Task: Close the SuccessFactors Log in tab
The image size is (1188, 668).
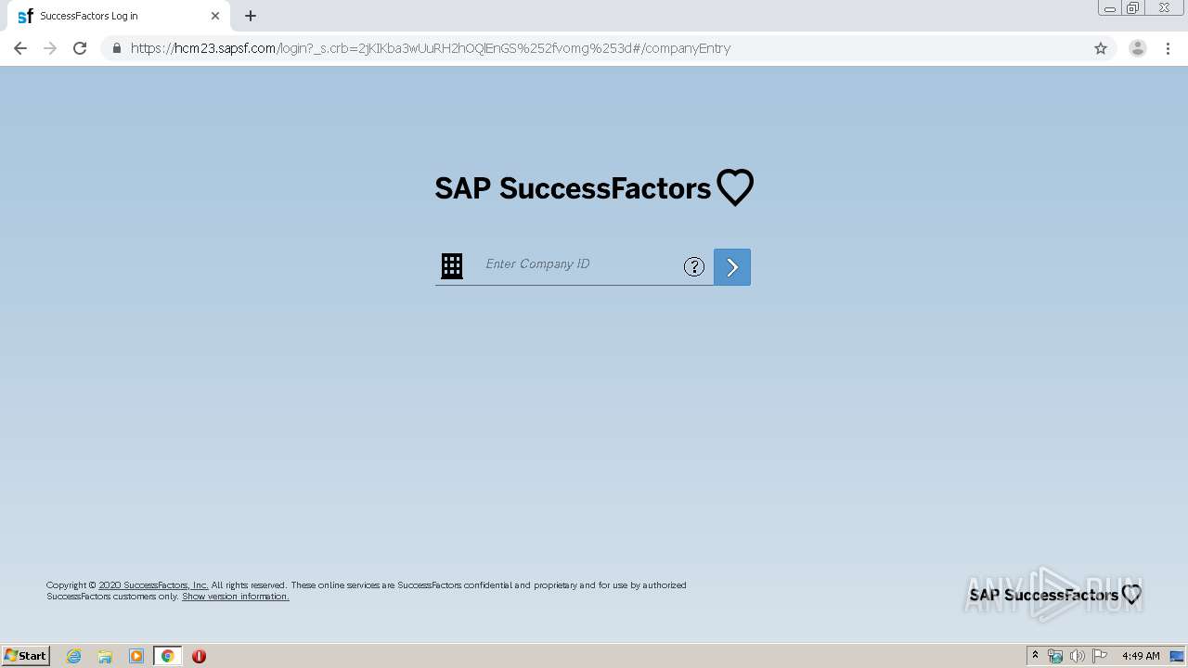Action: click(215, 16)
